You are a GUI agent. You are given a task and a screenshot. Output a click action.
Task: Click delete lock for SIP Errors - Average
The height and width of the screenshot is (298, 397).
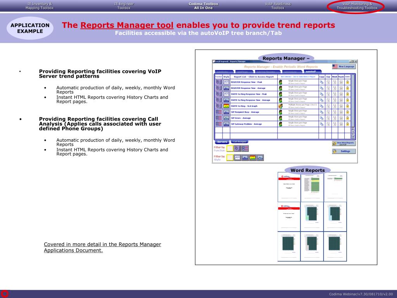(347, 118)
